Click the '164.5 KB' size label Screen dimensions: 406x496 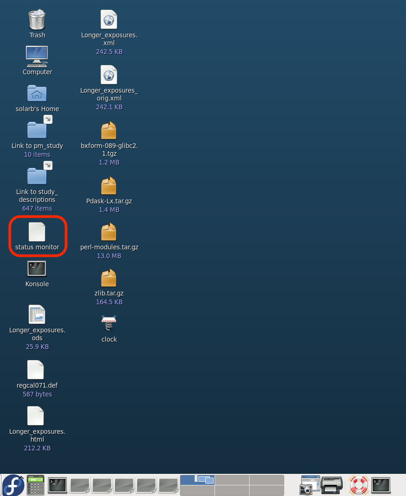point(109,302)
